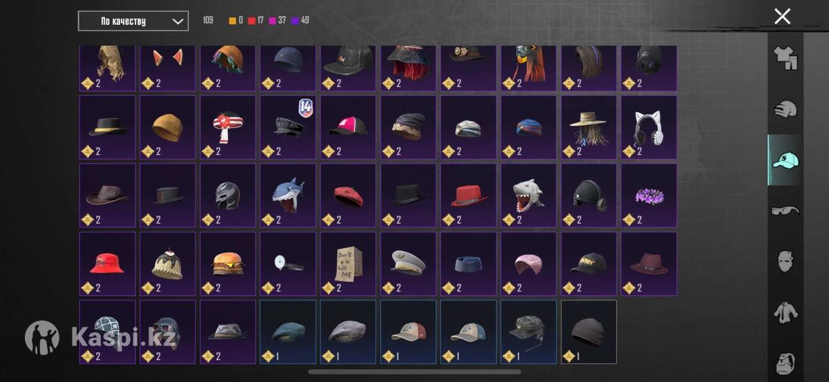Pick the blue shark hat item
Viewport: 829px width, 382px height.
pos(288,195)
